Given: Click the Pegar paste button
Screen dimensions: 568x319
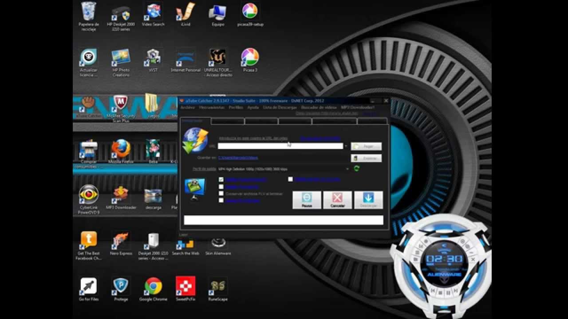Looking at the screenshot, I should point(366,146).
